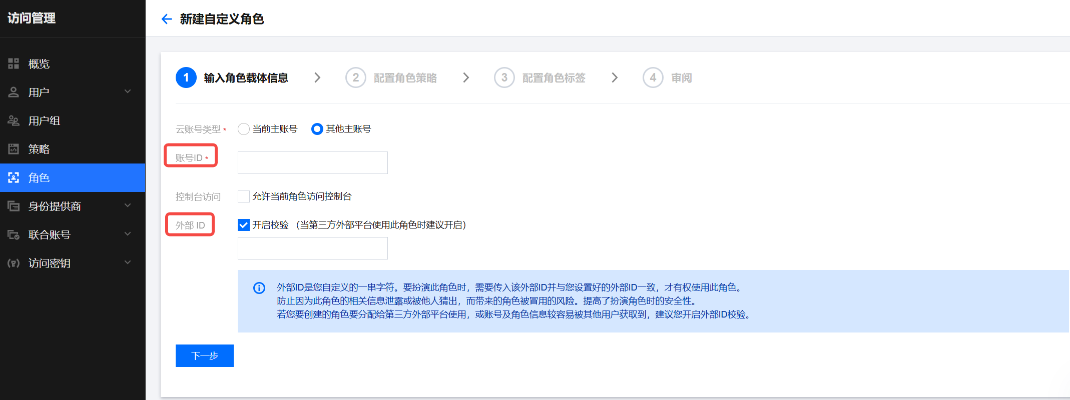Expand the 联合账号 submenu chevron
Image resolution: width=1070 pixels, height=400 pixels.
(x=128, y=234)
